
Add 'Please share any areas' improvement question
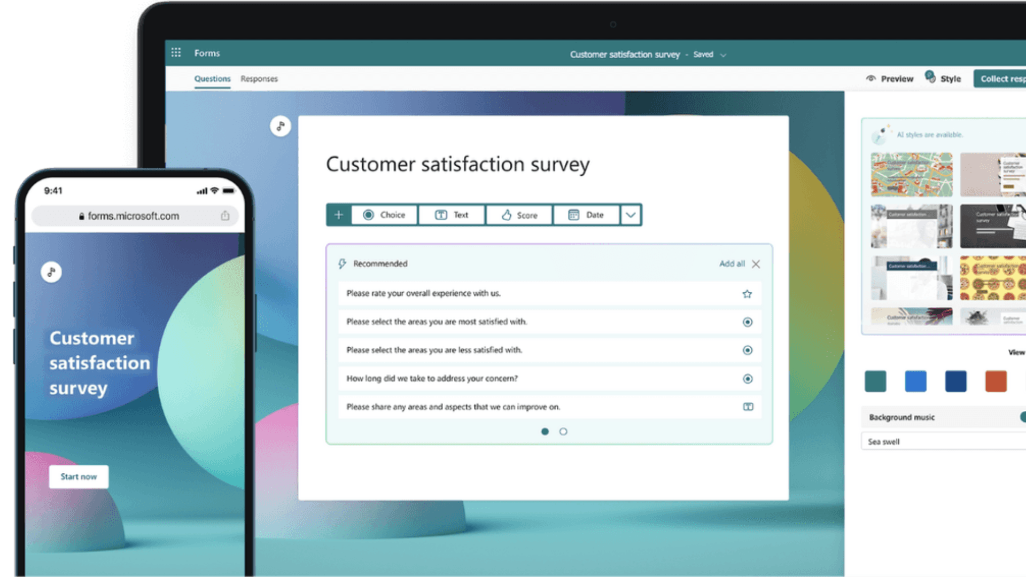point(549,407)
